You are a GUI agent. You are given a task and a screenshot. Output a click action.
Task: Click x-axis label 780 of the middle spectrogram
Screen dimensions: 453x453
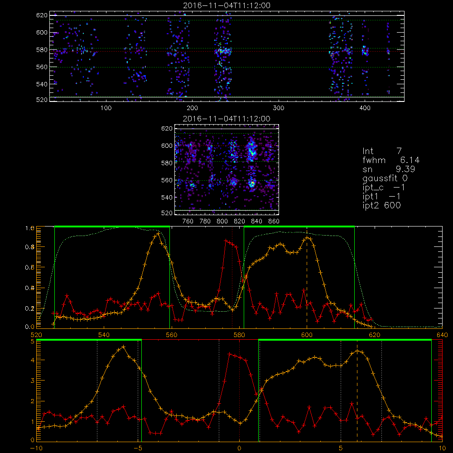click(205, 222)
